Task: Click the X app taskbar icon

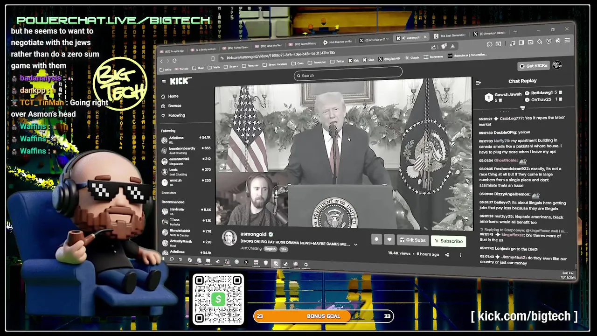Action: (x=246, y=262)
